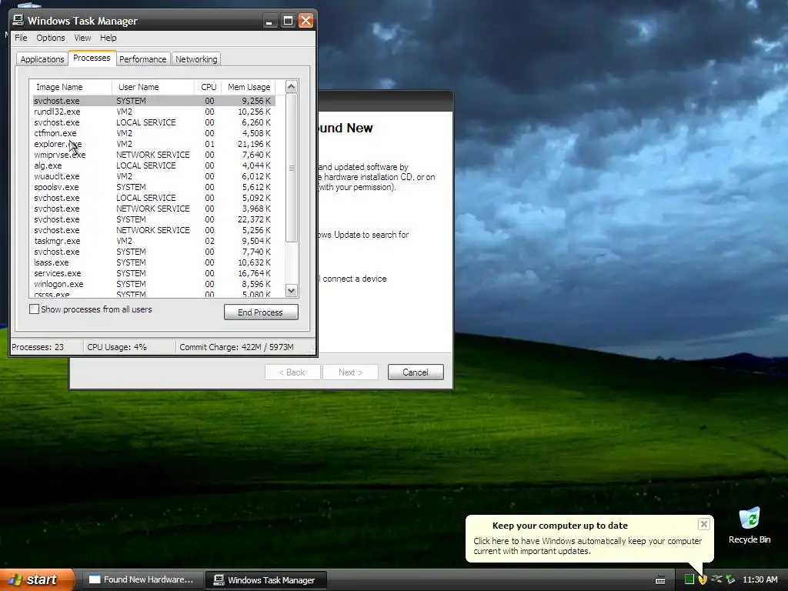Click the system clock showing 11:30 AM
This screenshot has height=591, width=788.
coord(760,579)
